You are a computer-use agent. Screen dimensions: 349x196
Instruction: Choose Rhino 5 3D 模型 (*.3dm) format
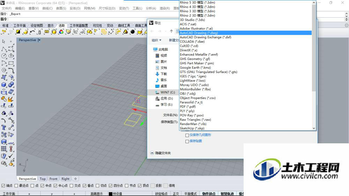click(245, 2)
